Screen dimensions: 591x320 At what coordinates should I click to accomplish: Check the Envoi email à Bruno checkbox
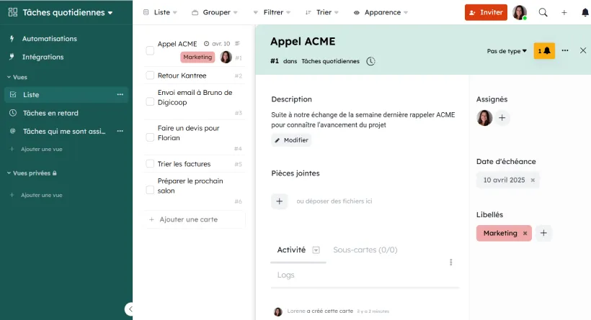coord(150,101)
